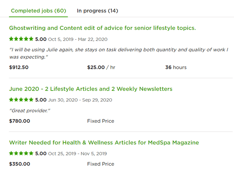Click the "Great provider." review text
The image size is (234, 172).
[30, 111]
